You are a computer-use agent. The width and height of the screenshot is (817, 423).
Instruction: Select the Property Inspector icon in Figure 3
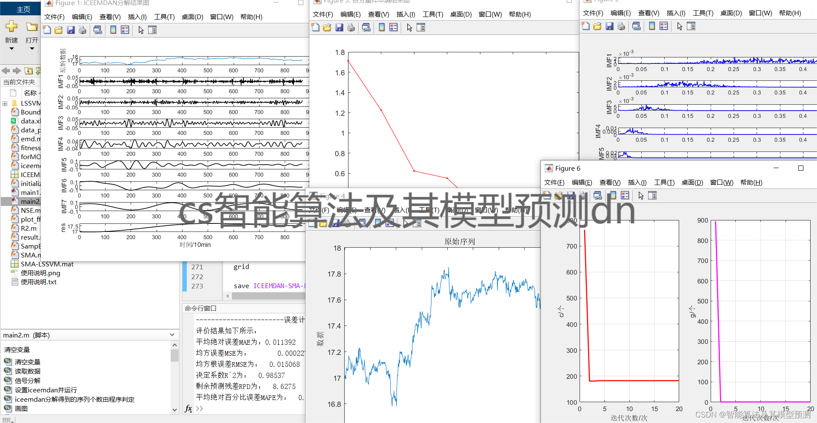pyautogui.click(x=421, y=27)
